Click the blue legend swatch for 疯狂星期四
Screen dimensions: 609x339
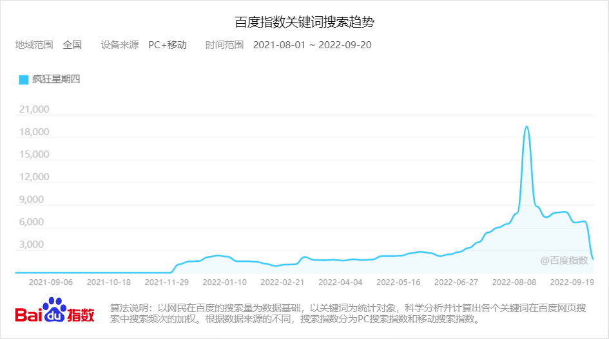coord(24,80)
